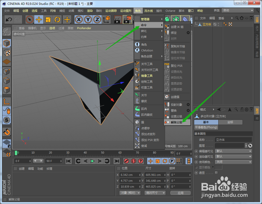
Task: Click the X position field 6.342 cm
Action: tap(130, 175)
